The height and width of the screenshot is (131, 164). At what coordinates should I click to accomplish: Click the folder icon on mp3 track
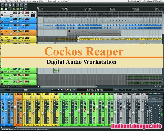11,13
